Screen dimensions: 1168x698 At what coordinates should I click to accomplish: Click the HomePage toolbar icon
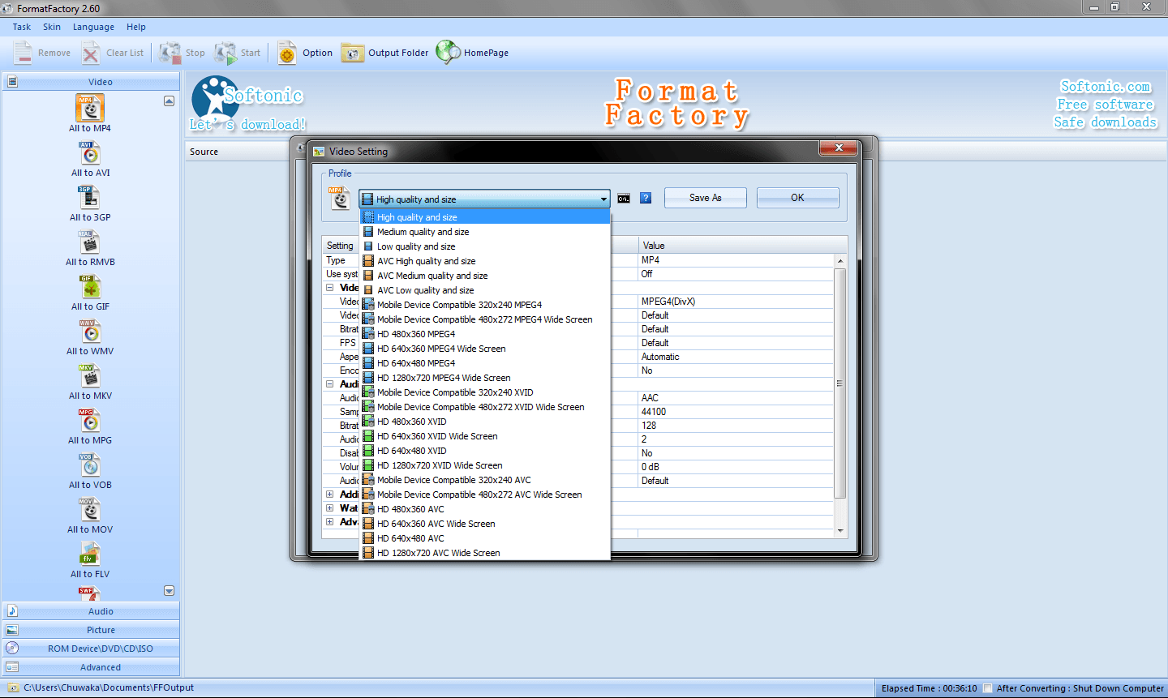(447, 52)
